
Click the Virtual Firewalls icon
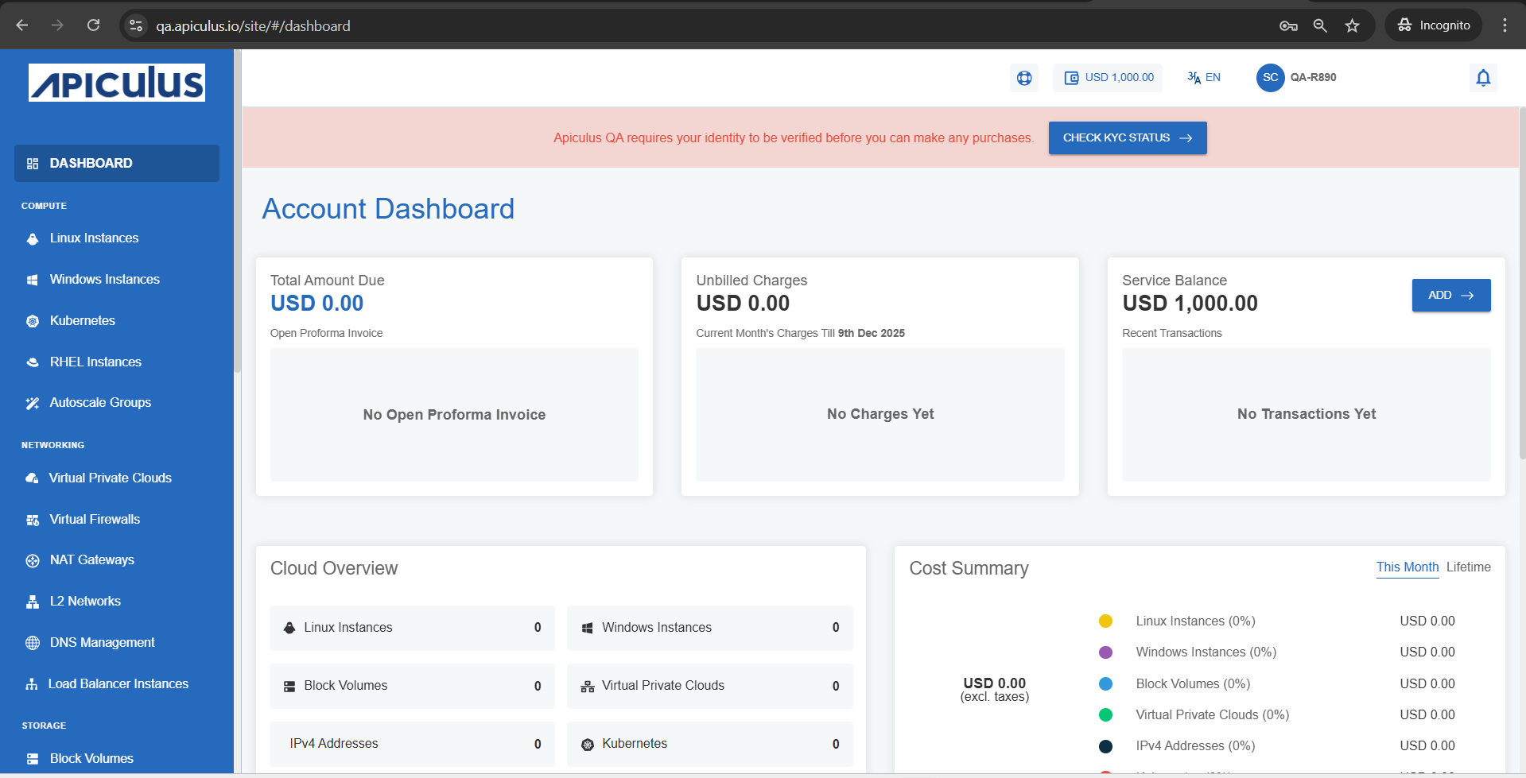[x=32, y=519]
